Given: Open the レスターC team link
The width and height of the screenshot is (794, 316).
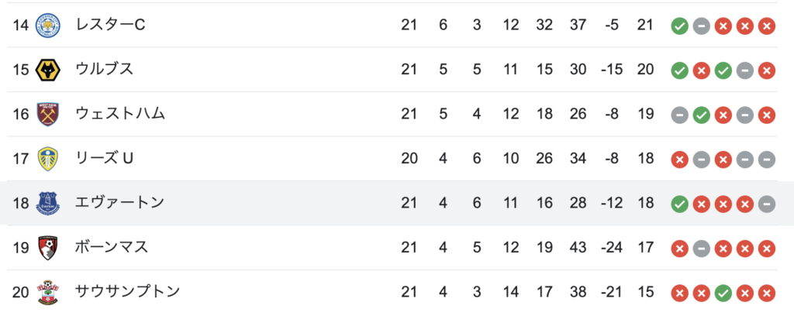Looking at the screenshot, I should (110, 24).
